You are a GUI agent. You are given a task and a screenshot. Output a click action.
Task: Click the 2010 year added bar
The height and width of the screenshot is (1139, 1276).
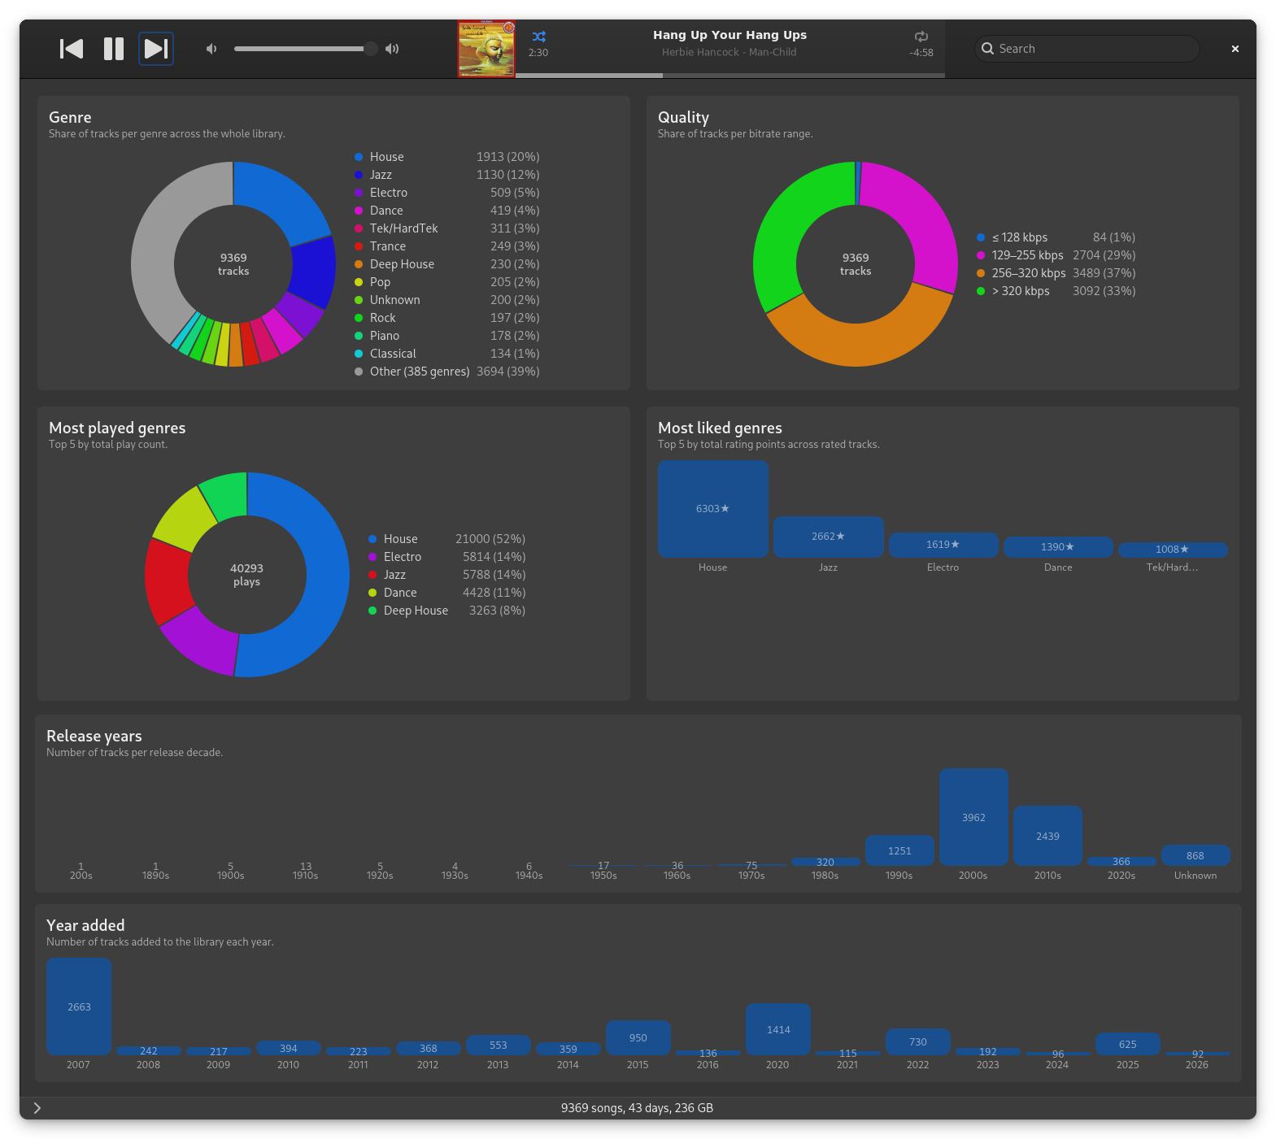(x=289, y=1048)
